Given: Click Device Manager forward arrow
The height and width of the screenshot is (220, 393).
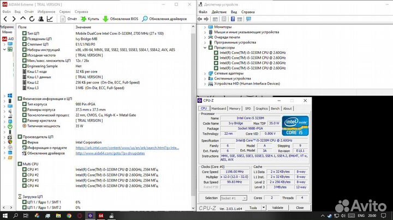Looking at the screenshot, I should click(206, 19).
